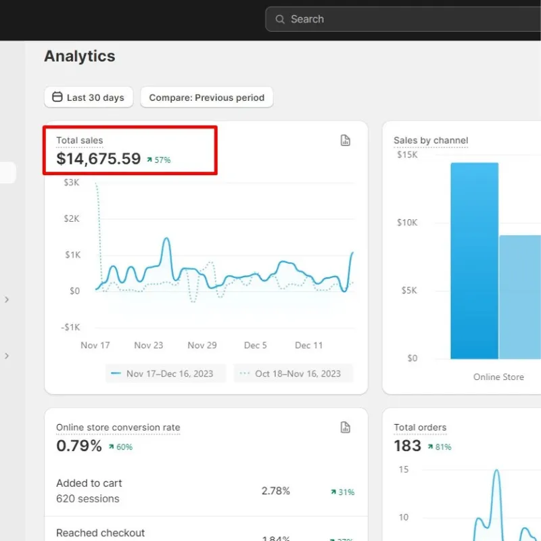Click the Dec 5 x-axis label

256,346
